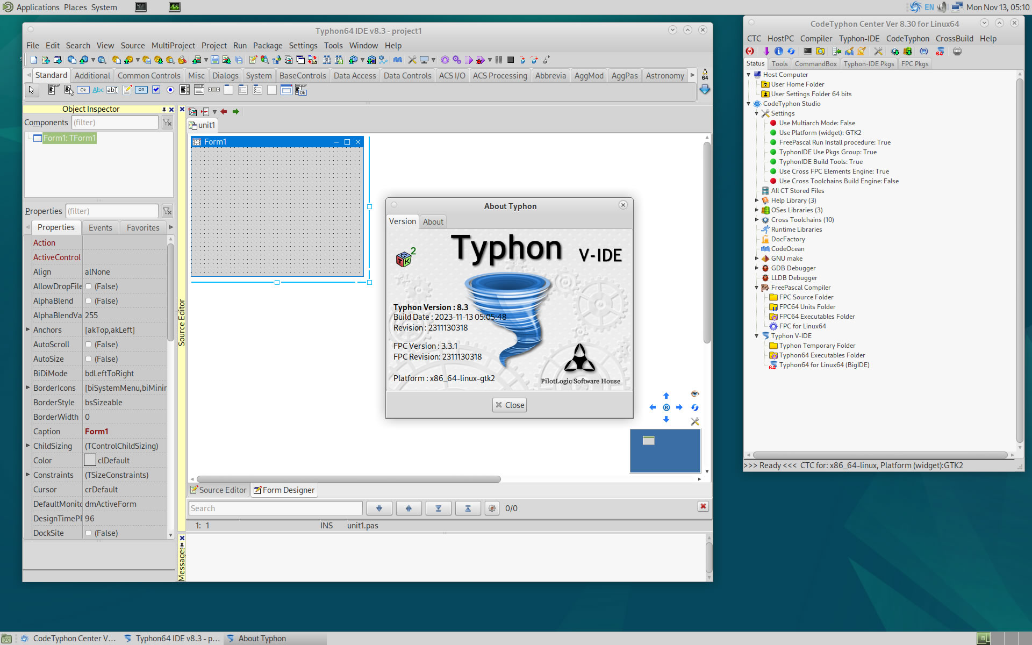Click the Save icon in IDE toolbar
This screenshot has width=1032, height=645.
point(215,60)
